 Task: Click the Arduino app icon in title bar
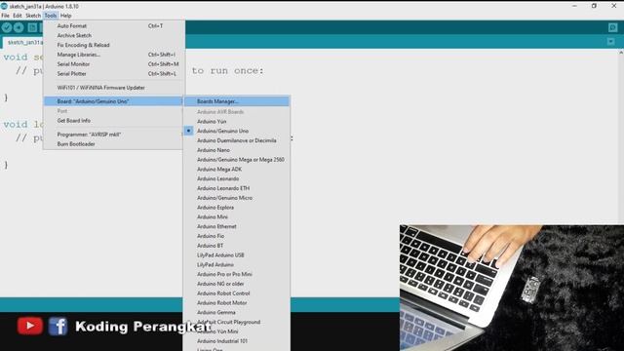4,6
